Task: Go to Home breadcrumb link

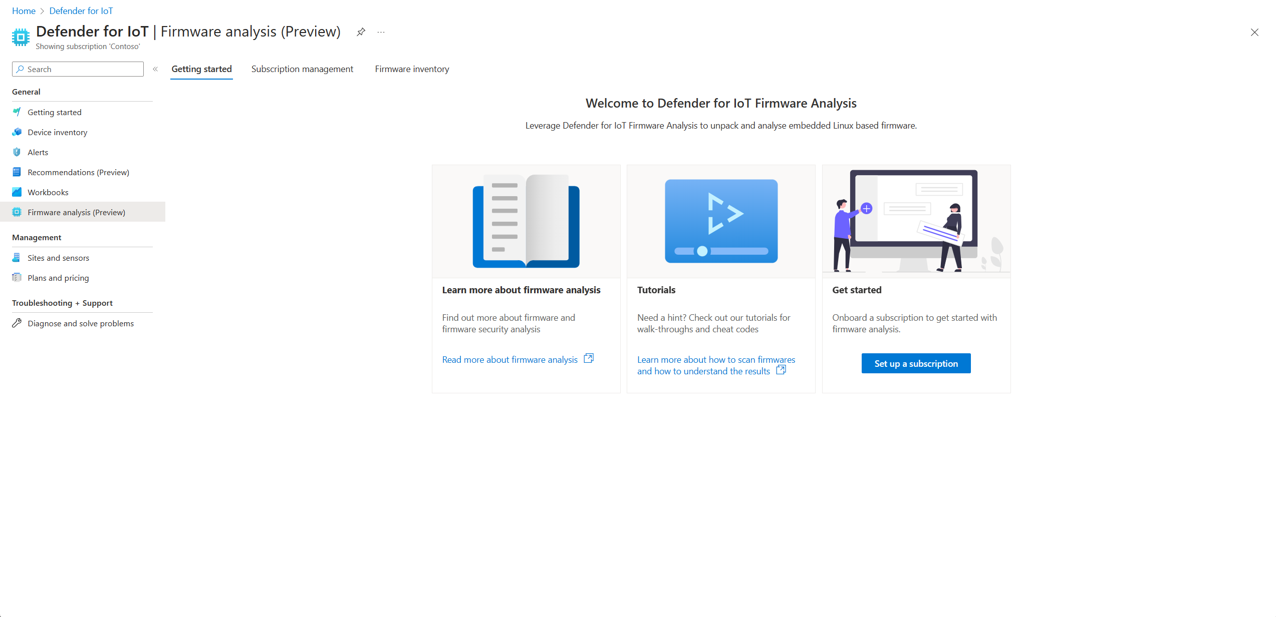Action: (24, 11)
